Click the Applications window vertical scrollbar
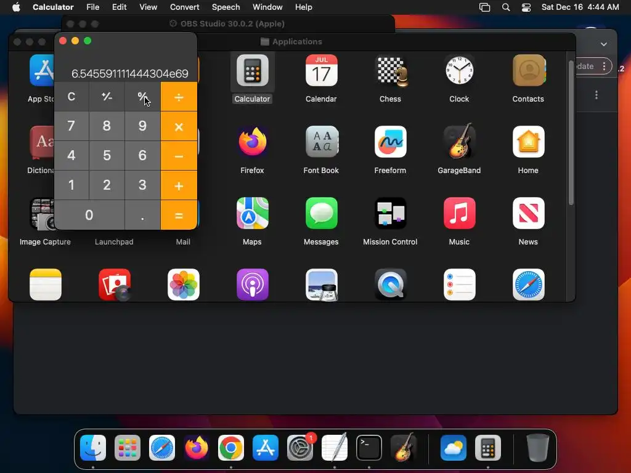This screenshot has width=631, height=473. click(571, 133)
